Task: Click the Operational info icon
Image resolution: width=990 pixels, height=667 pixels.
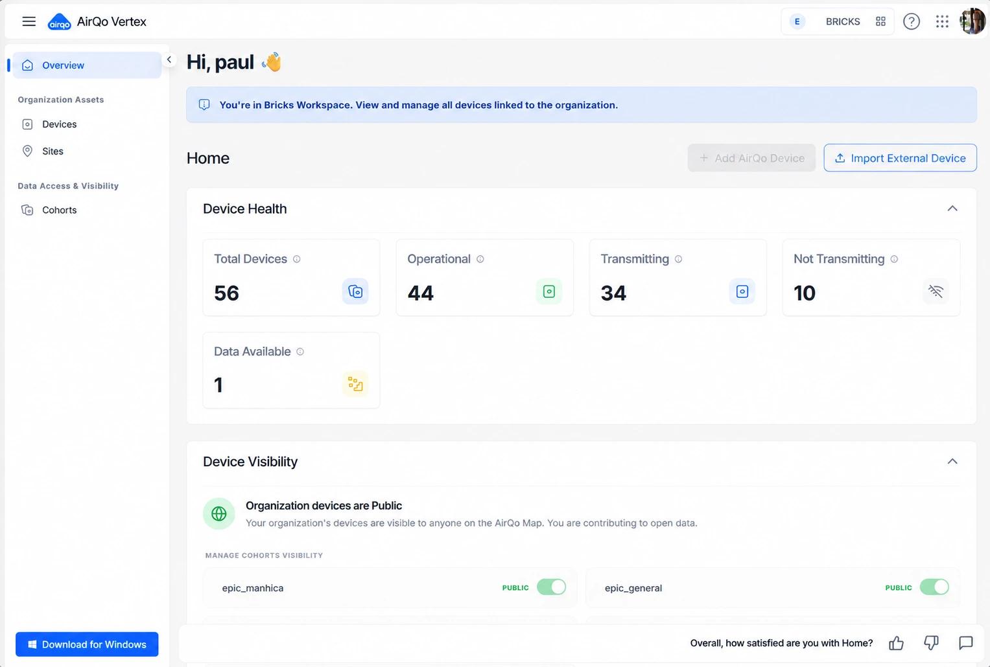Action: [x=480, y=259]
